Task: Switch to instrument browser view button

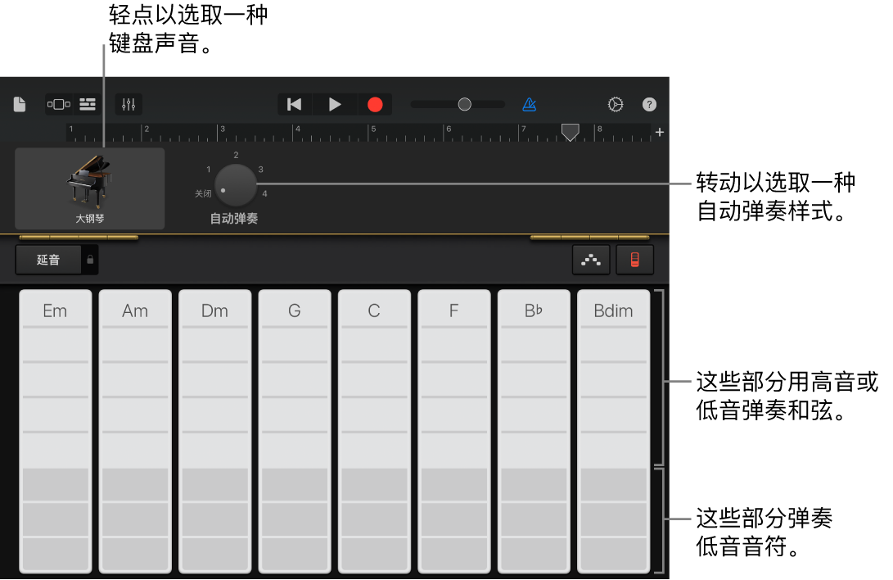Action: click(x=59, y=104)
